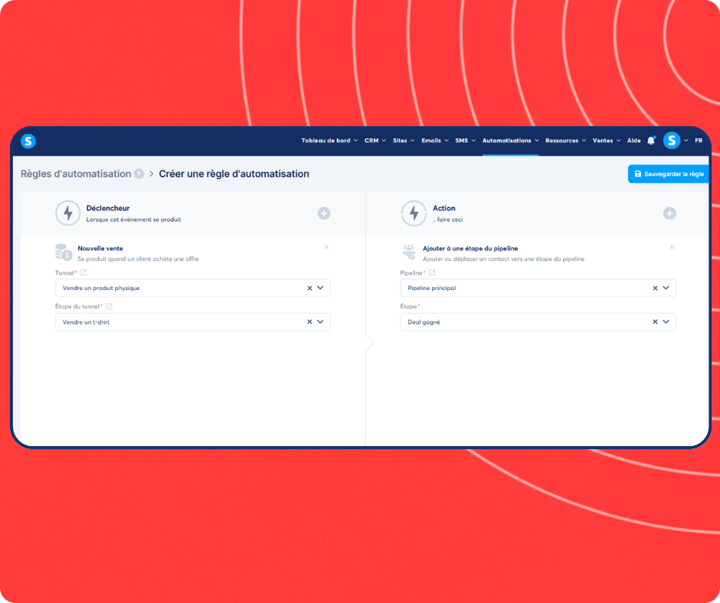Open the CRM menu
The width and height of the screenshot is (720, 603).
(375, 141)
